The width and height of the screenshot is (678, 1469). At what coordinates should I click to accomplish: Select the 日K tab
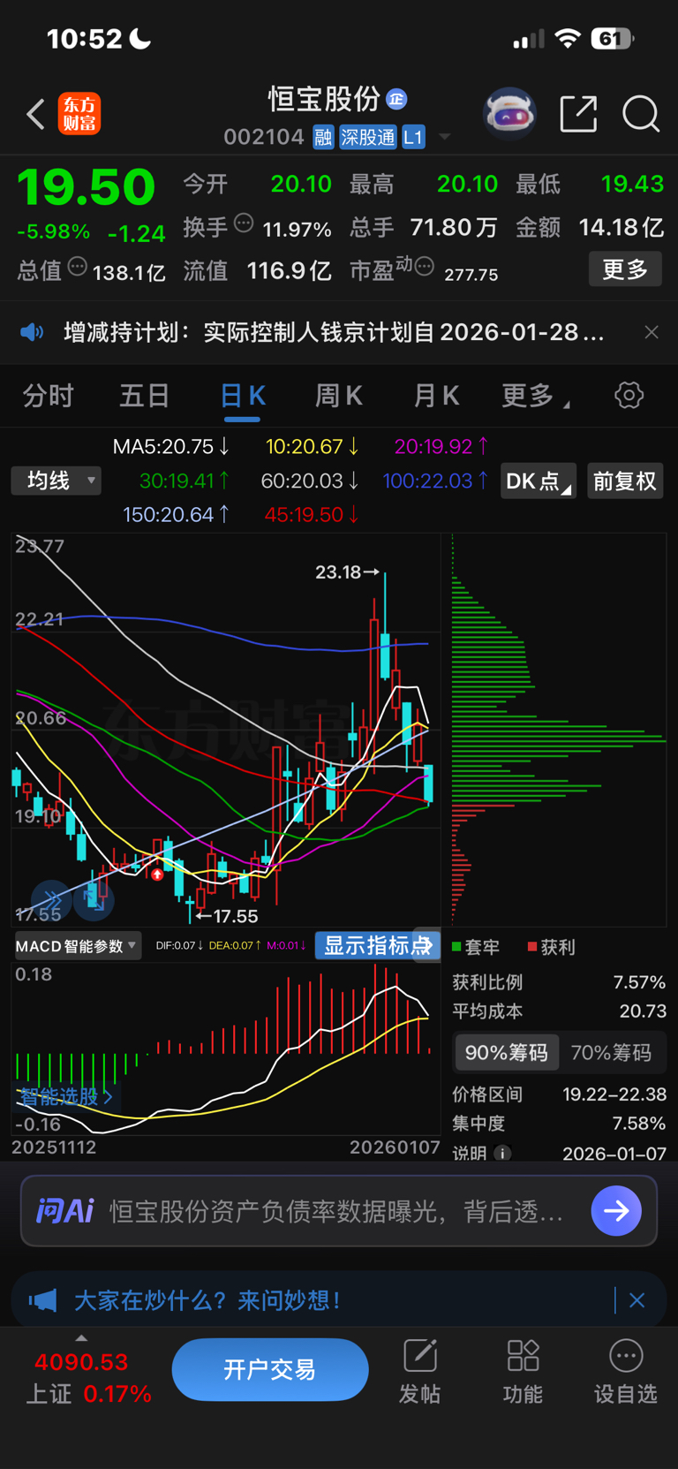[243, 396]
